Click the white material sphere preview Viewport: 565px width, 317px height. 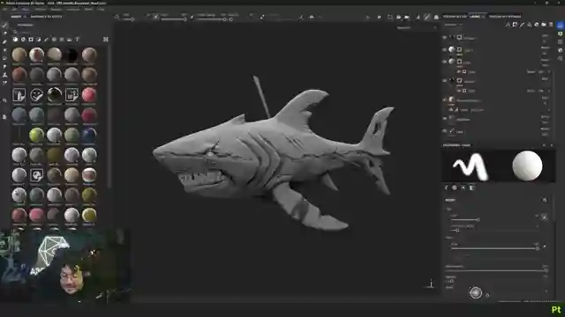pyautogui.click(x=527, y=166)
